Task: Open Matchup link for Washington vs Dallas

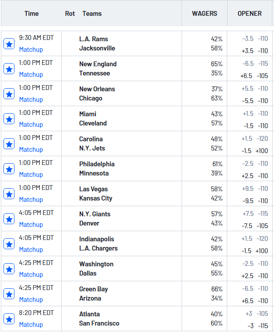Action: point(31,275)
